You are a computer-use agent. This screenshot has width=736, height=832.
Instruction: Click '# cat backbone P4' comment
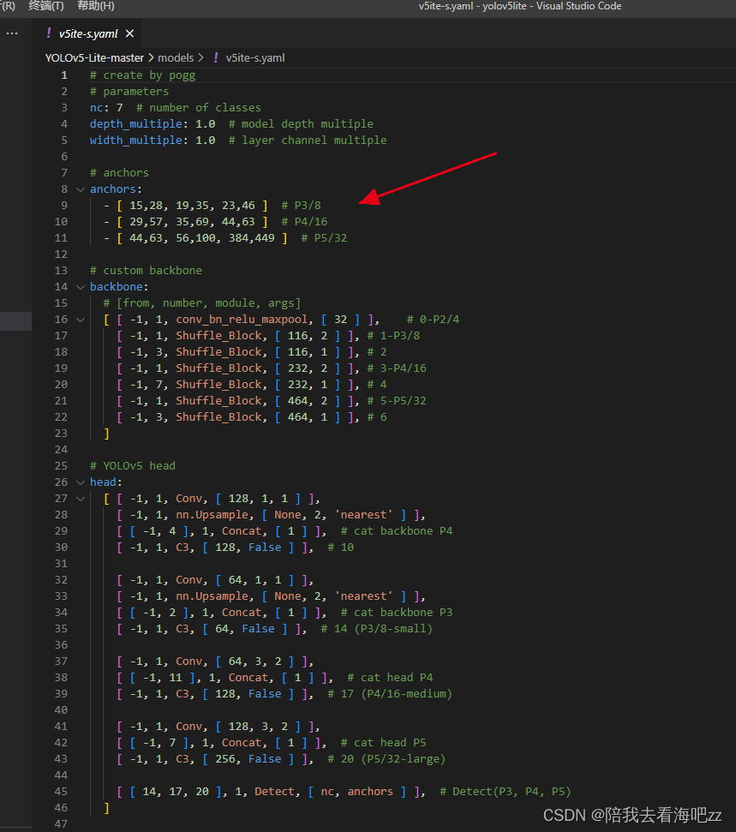[x=397, y=531]
